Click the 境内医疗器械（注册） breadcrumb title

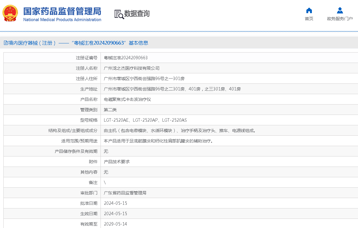pyautogui.click(x=32, y=43)
